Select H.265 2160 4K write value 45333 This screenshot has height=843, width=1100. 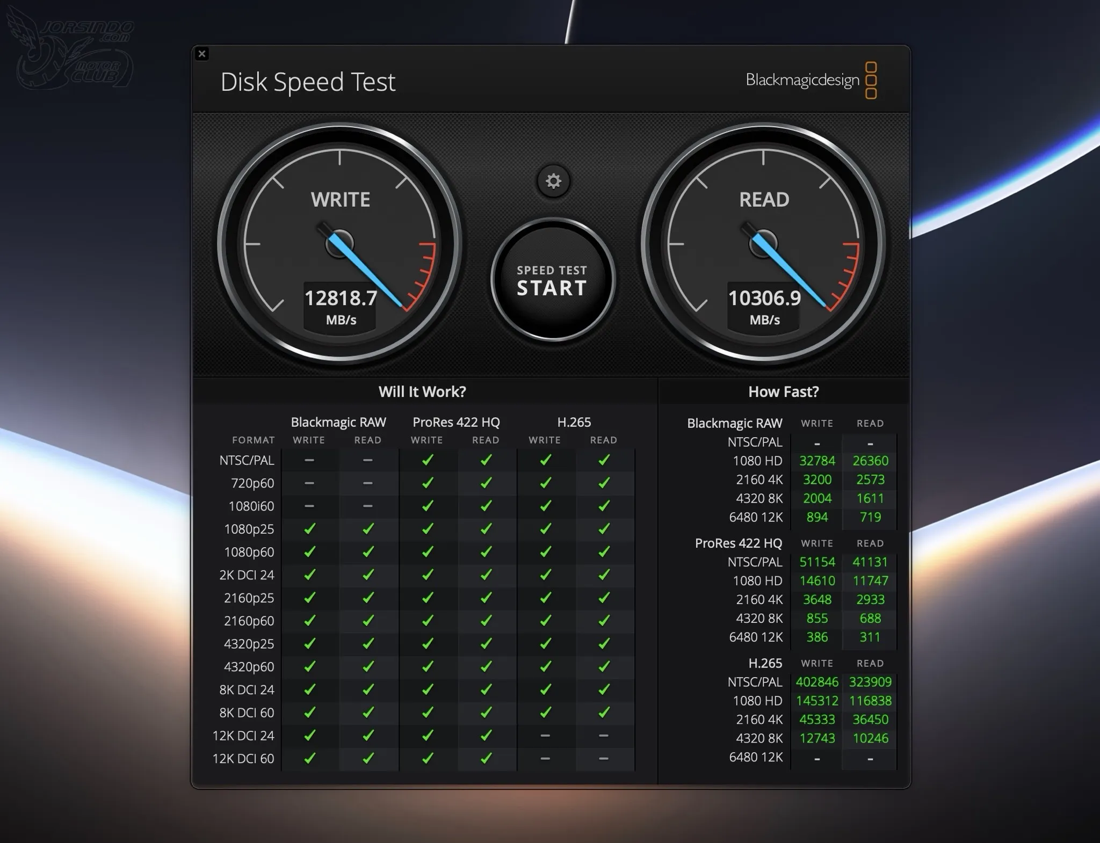(x=817, y=720)
